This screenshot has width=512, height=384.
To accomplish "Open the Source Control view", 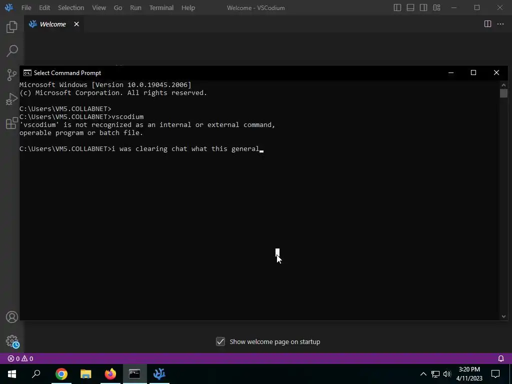I will coord(12,75).
